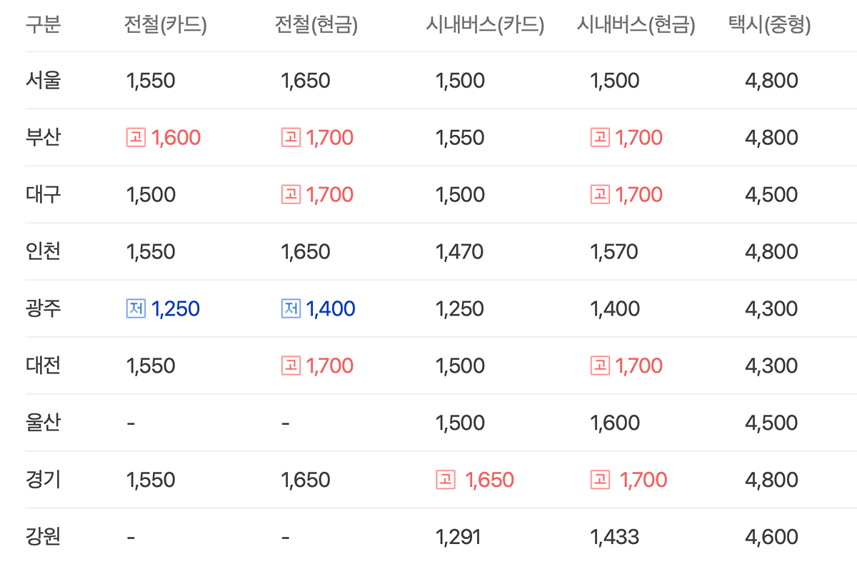Select the 울산 row label
This screenshot has height=564, width=857.
click(x=44, y=423)
